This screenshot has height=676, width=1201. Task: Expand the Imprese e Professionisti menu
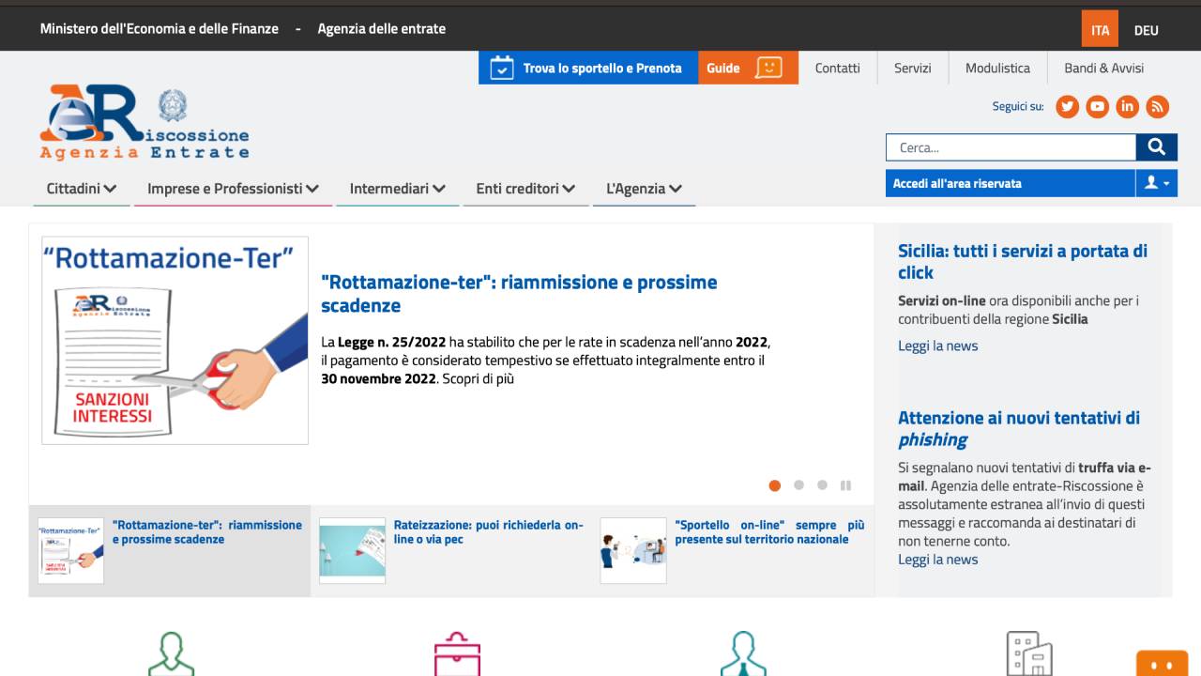click(x=233, y=189)
